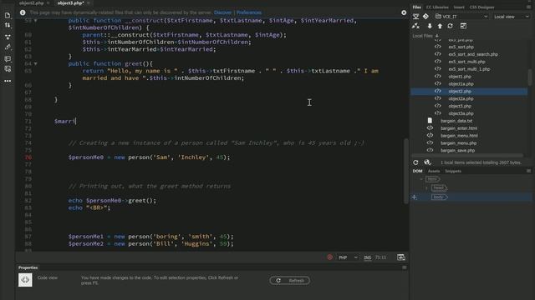
Task: Click the Git diamond icon in Files panel
Action: click(425, 17)
